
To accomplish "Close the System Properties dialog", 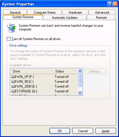I will point(115,4).
